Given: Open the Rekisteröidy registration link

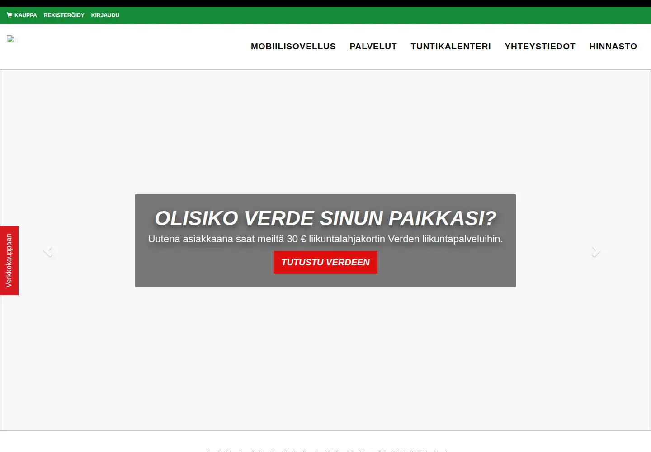Looking at the screenshot, I should 64,15.
